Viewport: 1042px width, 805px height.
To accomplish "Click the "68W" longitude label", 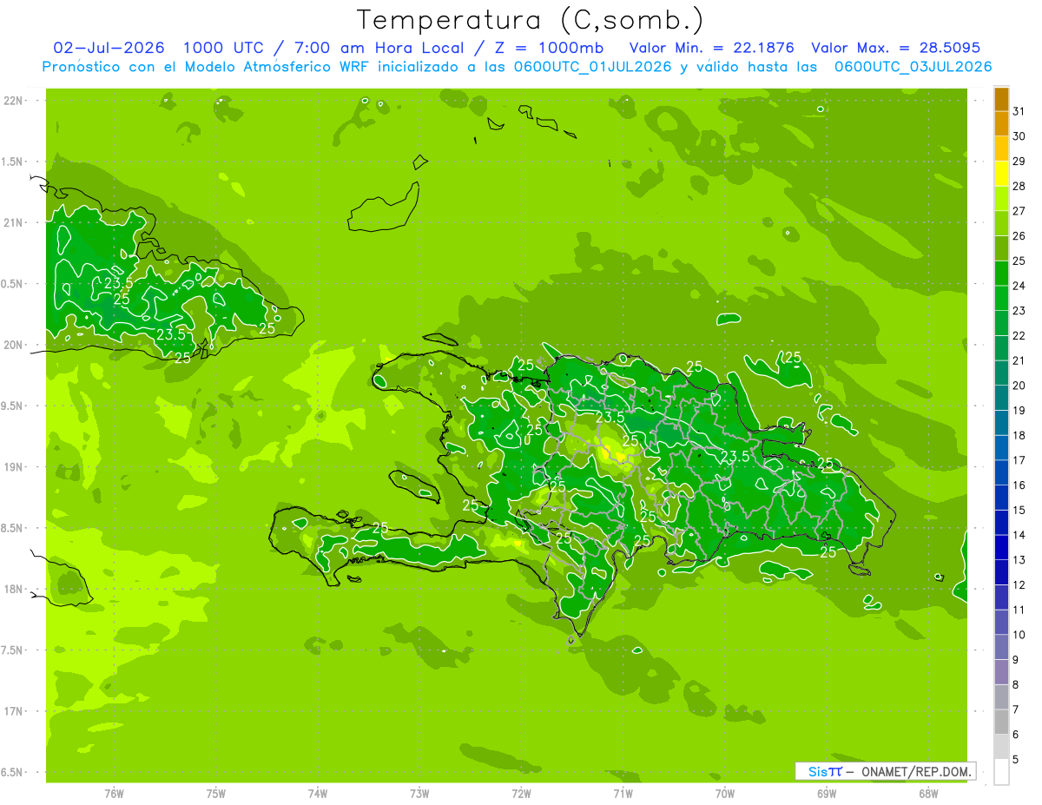I will coord(928,794).
